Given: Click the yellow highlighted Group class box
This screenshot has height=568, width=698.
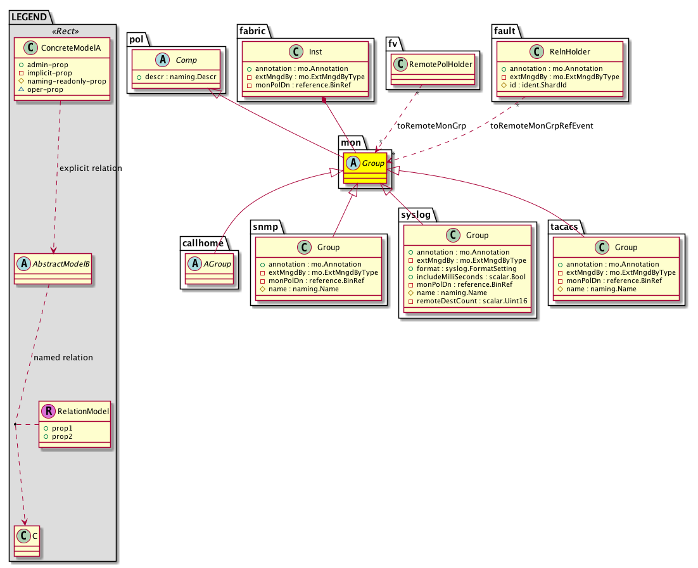Looking at the screenshot, I should point(365,170).
